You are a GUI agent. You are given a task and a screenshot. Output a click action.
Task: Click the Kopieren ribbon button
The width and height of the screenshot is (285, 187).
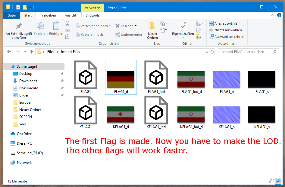click(x=41, y=29)
